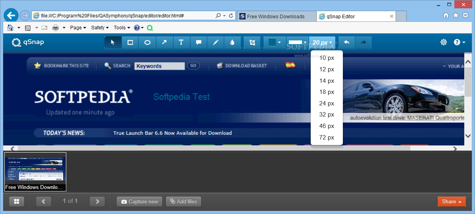Undo the last edit
This screenshot has width=475, height=214.
coord(346,42)
